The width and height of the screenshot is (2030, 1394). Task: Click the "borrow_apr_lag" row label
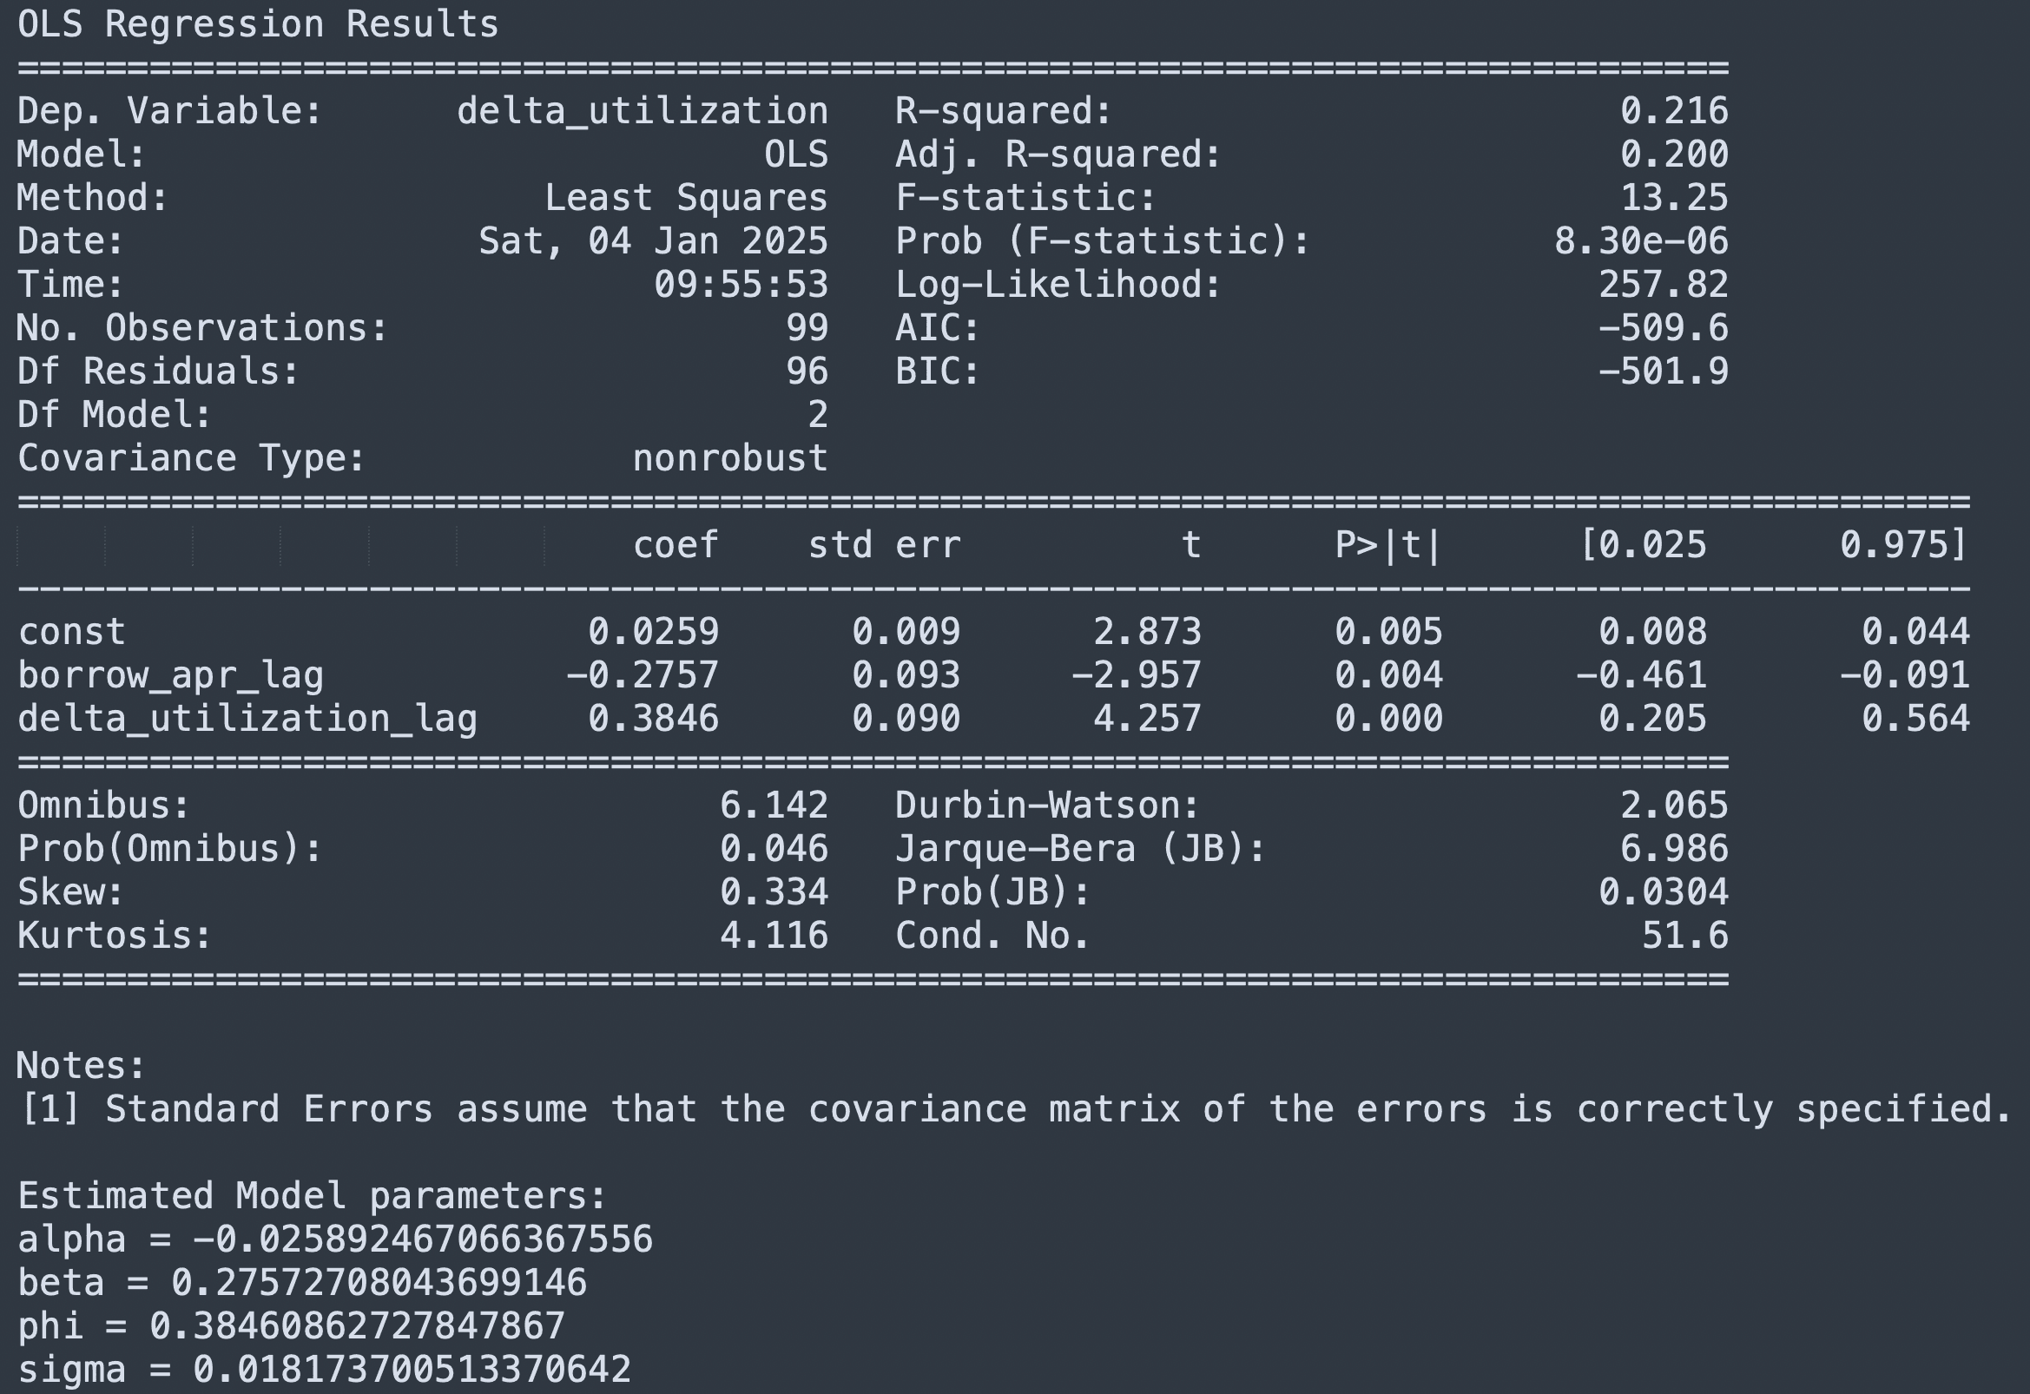(170, 675)
